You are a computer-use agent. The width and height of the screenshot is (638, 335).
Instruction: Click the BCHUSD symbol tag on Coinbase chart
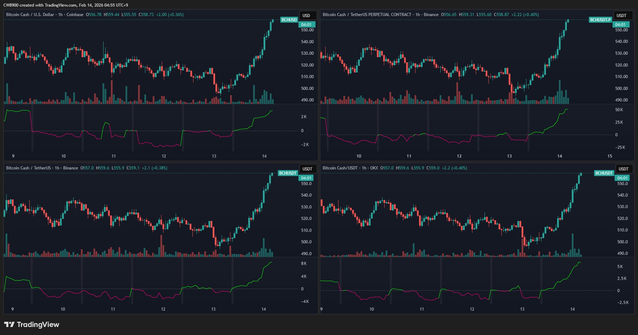(x=289, y=20)
